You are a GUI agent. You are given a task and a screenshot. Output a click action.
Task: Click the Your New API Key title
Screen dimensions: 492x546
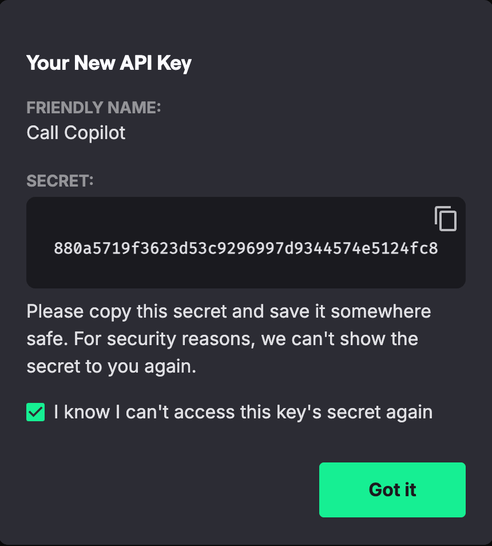(109, 63)
